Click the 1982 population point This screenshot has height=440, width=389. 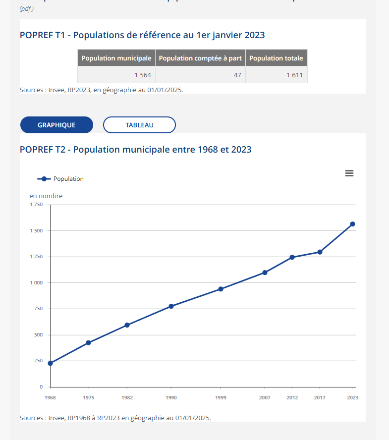click(127, 325)
